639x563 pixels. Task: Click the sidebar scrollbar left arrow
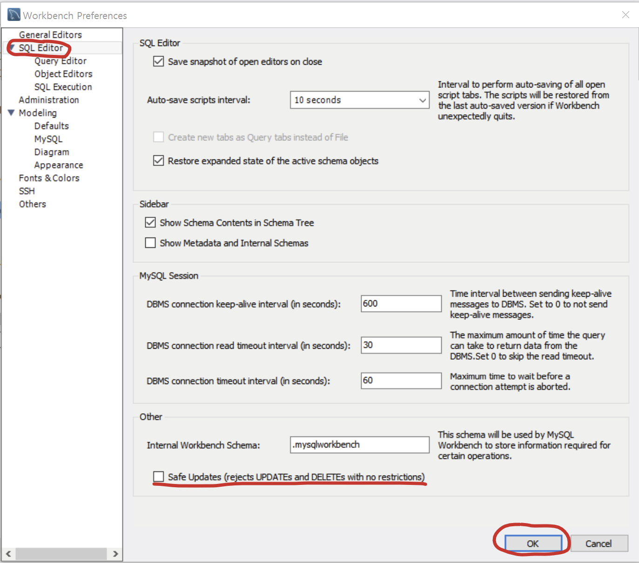point(8,554)
